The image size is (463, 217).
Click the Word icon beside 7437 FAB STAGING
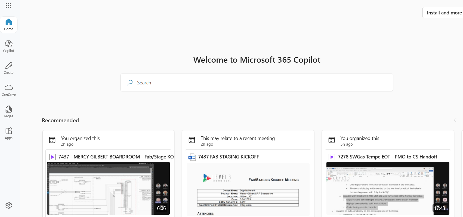click(192, 157)
